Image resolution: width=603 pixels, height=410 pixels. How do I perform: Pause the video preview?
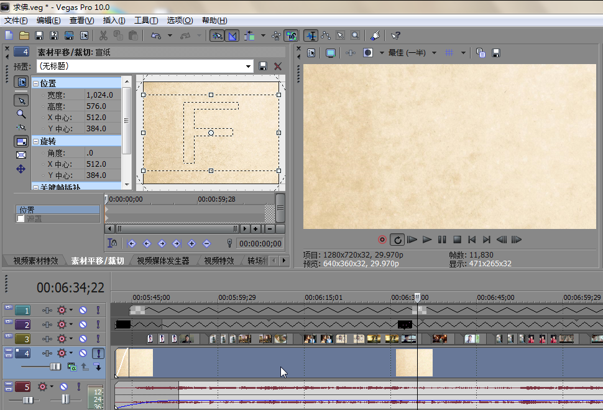point(442,240)
